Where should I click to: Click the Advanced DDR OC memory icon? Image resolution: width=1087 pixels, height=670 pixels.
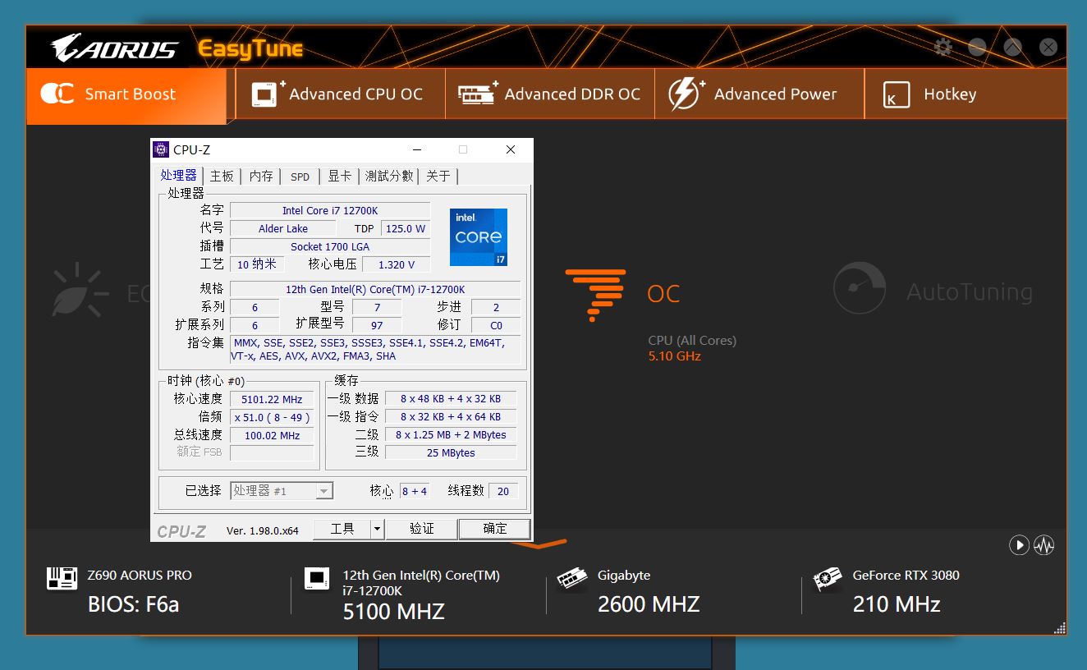[478, 94]
